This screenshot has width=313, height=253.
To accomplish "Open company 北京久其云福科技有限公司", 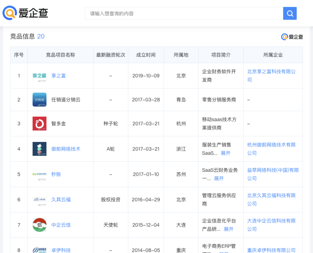I will pyautogui.click(x=271, y=200).
